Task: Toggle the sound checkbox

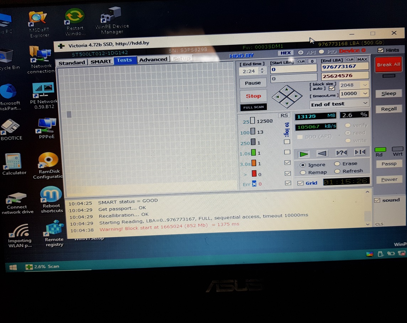Action: coord(377,200)
